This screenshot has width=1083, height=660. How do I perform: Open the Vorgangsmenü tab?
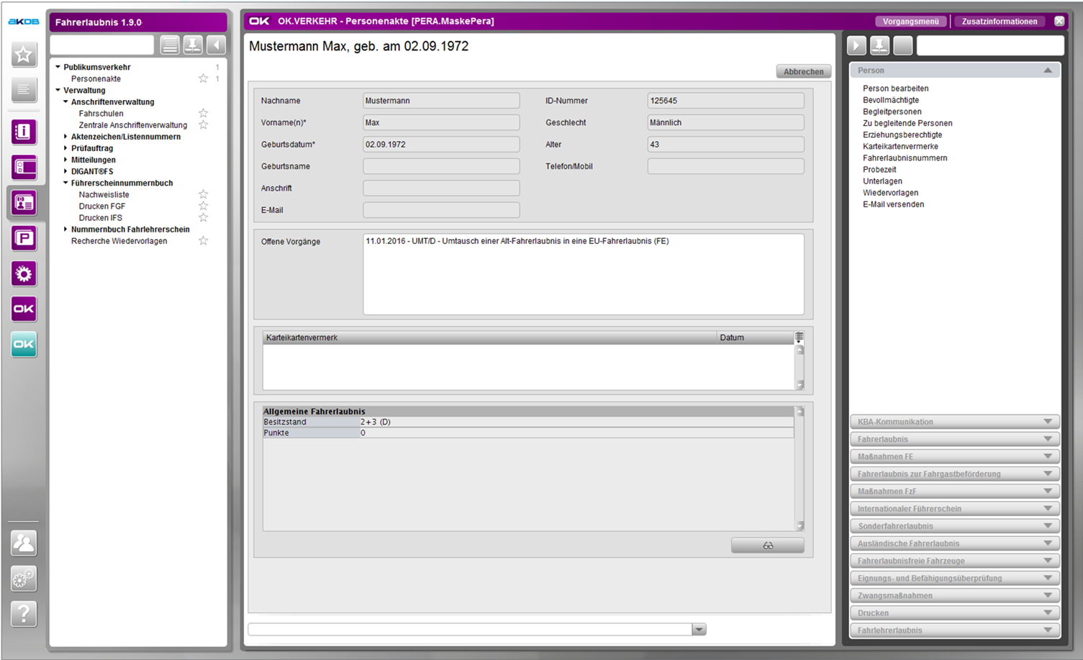coord(910,22)
